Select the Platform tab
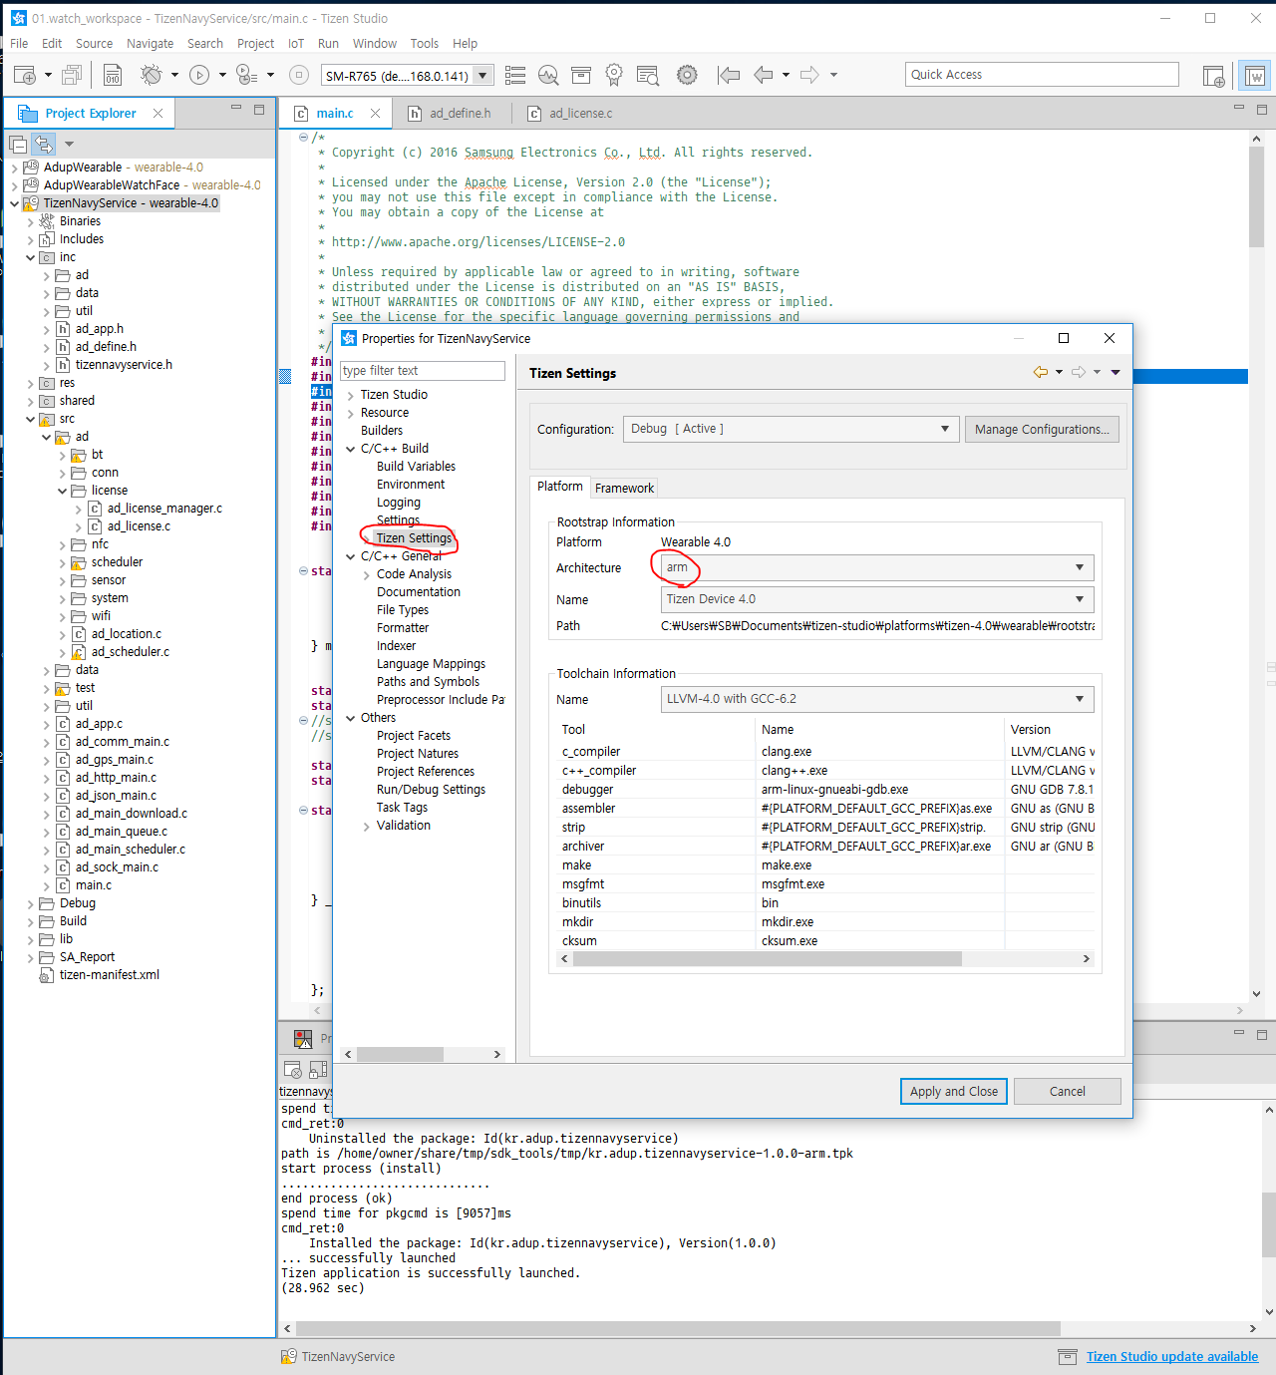1276x1375 pixels. point(559,487)
